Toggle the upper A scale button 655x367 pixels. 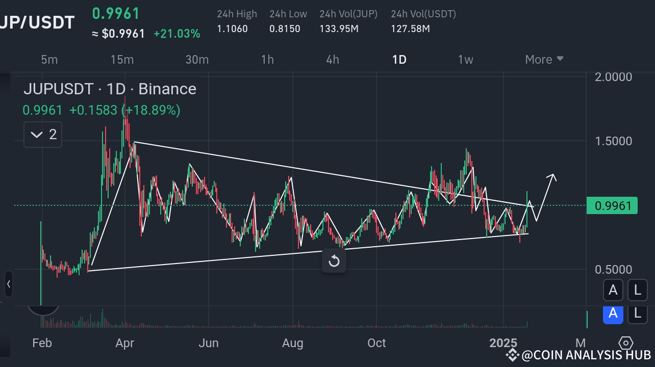(x=613, y=290)
